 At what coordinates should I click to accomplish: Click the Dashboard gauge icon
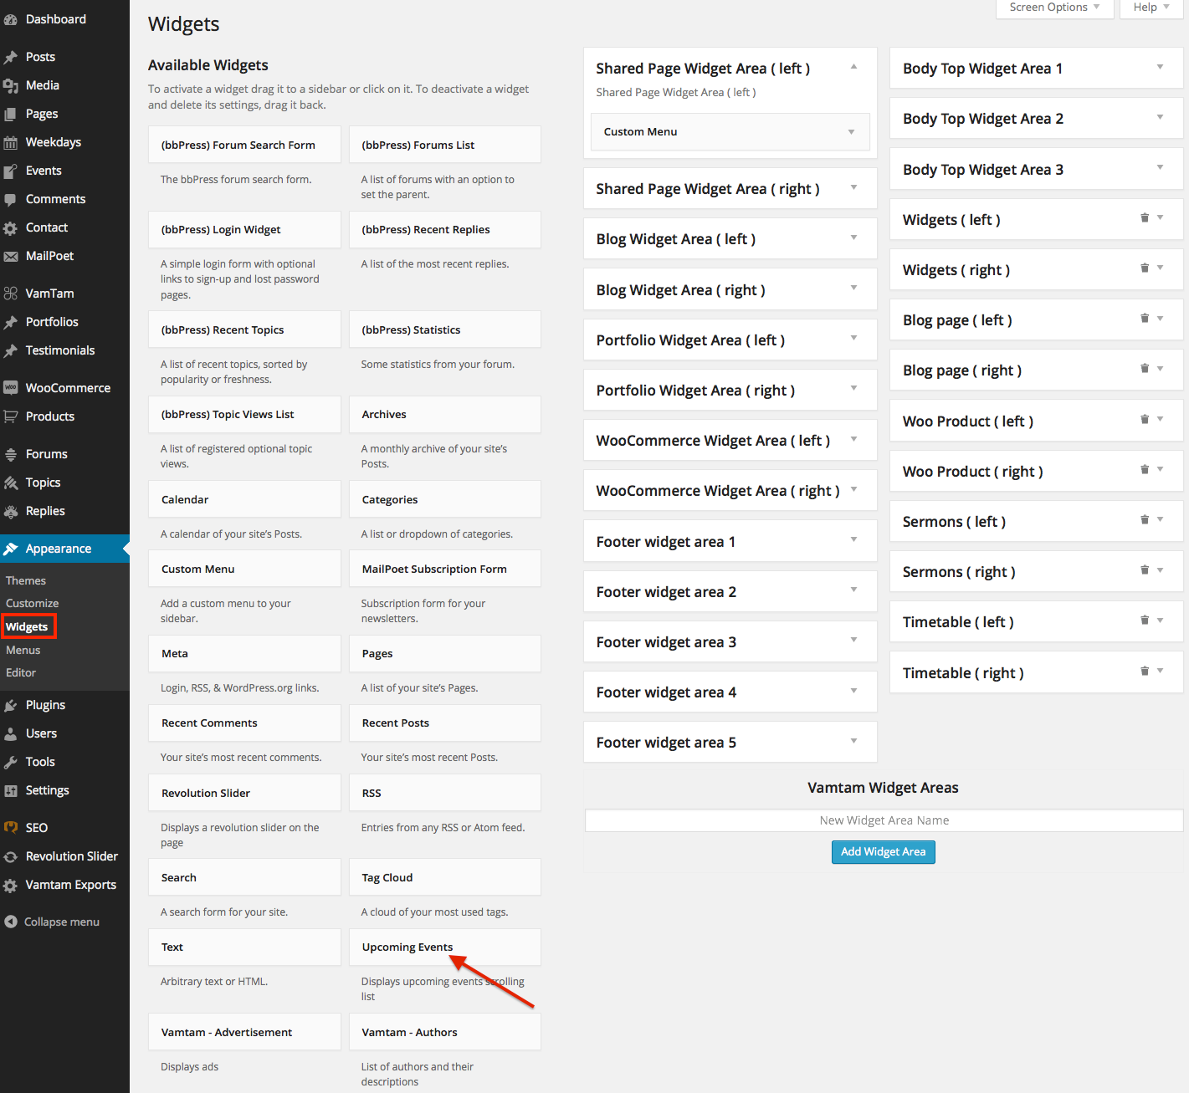11,19
